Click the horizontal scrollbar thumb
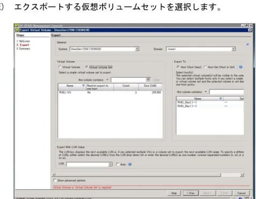Image resolution: width=256 pixels, height=199 pixels. point(138,175)
